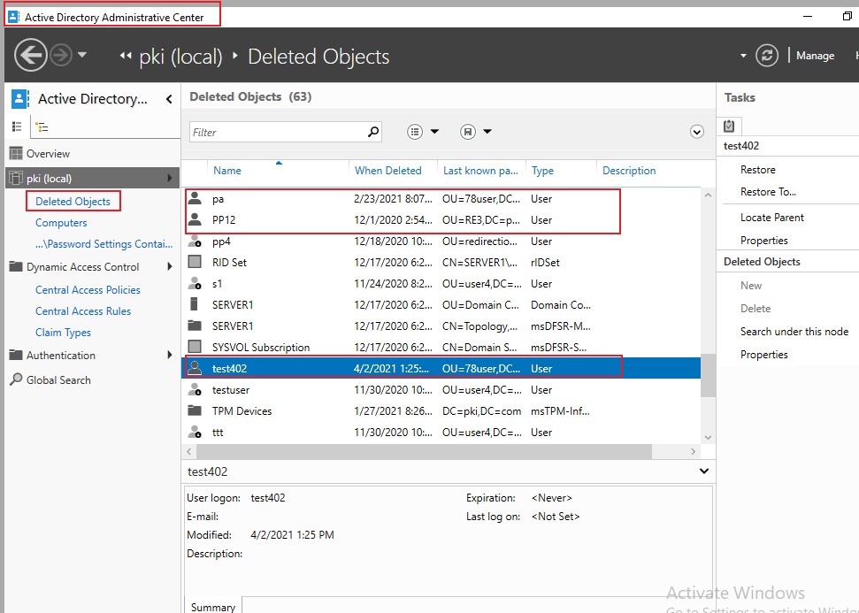Open the Password Settings Container link
859x613 pixels.
pos(104,244)
